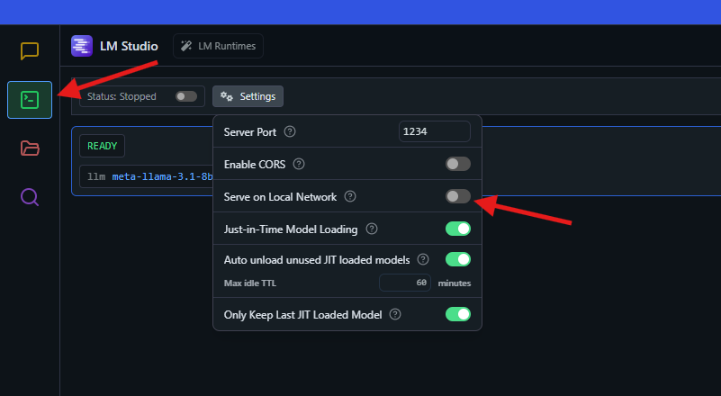The image size is (721, 396).
Task: Show help for Enable CORS
Action: point(299,164)
